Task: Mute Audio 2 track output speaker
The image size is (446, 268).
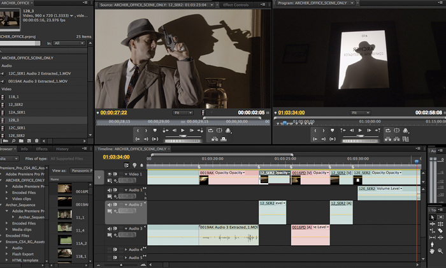Action: pyautogui.click(x=110, y=204)
